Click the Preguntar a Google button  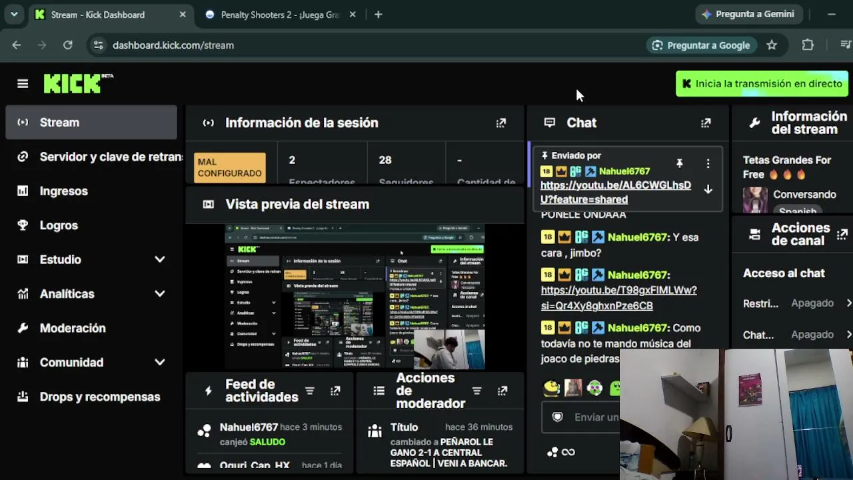702,45
